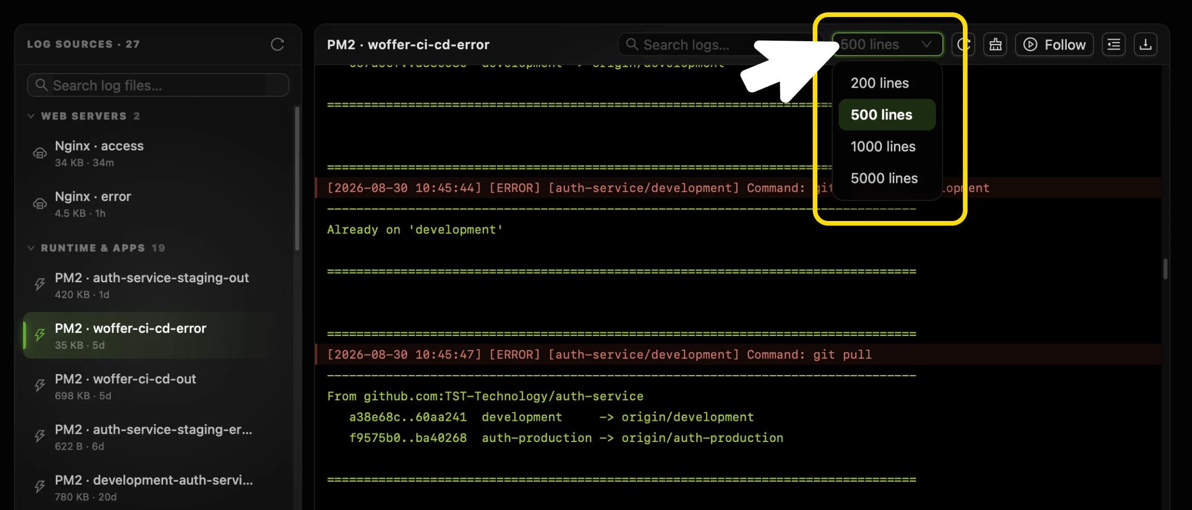Screen dimensions: 1192x510
Task: Click the 698 KB · 5d size text
Action: (x=83, y=396)
